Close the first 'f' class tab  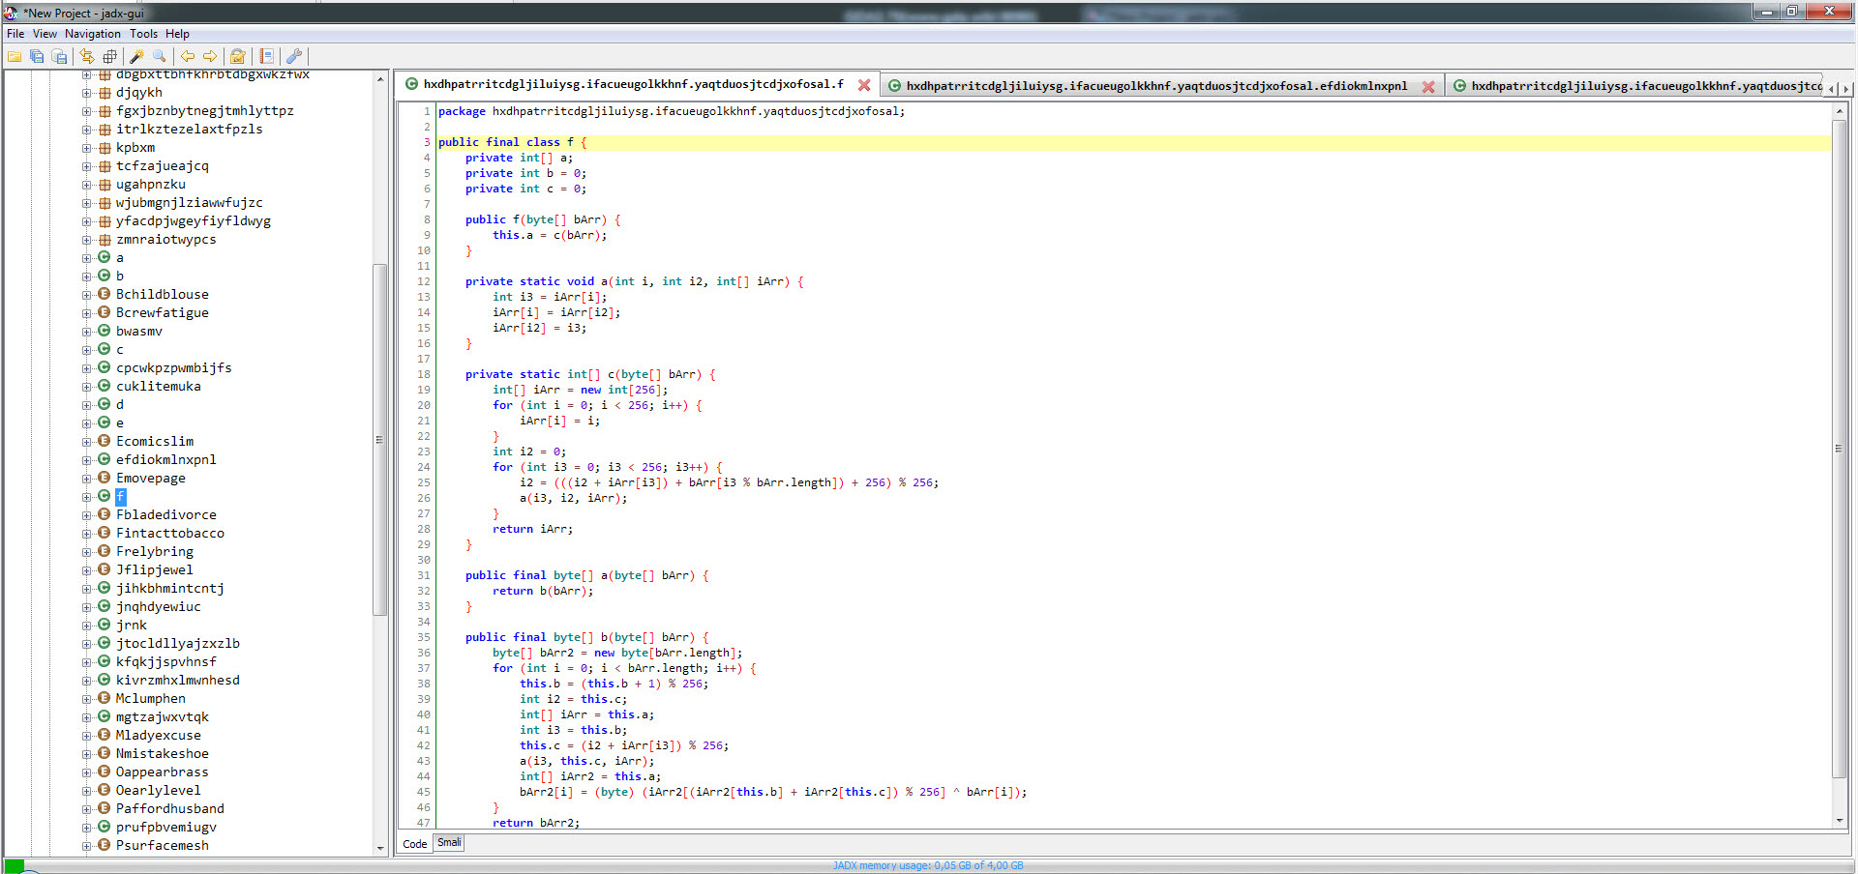[864, 85]
